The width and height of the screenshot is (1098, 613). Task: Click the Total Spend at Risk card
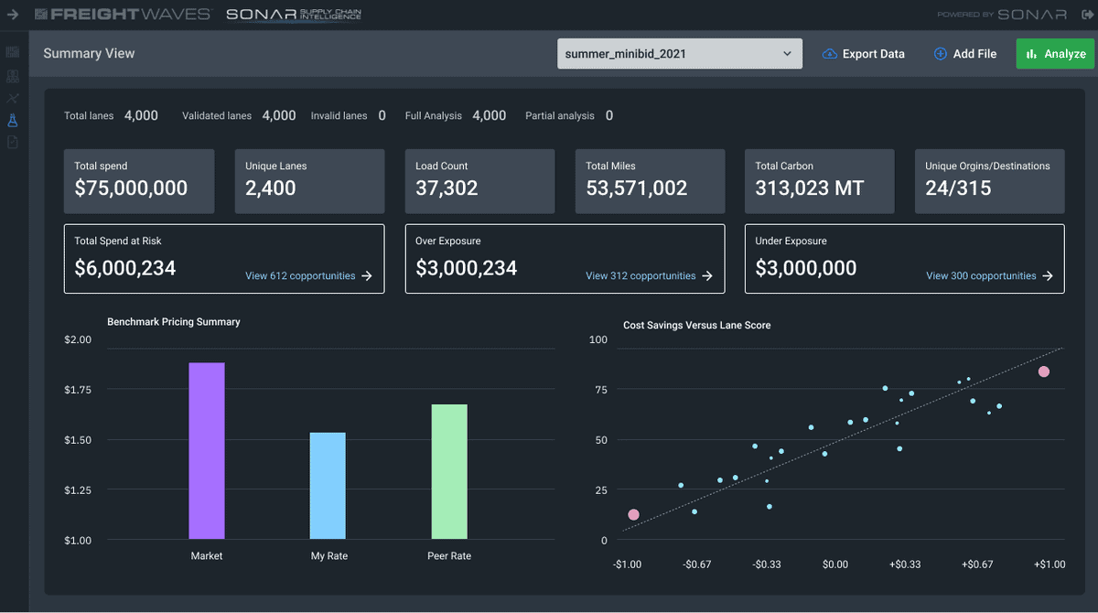pyautogui.click(x=224, y=259)
